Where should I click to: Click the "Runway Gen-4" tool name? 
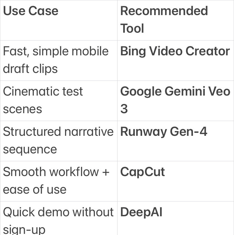pyautogui.click(x=164, y=132)
